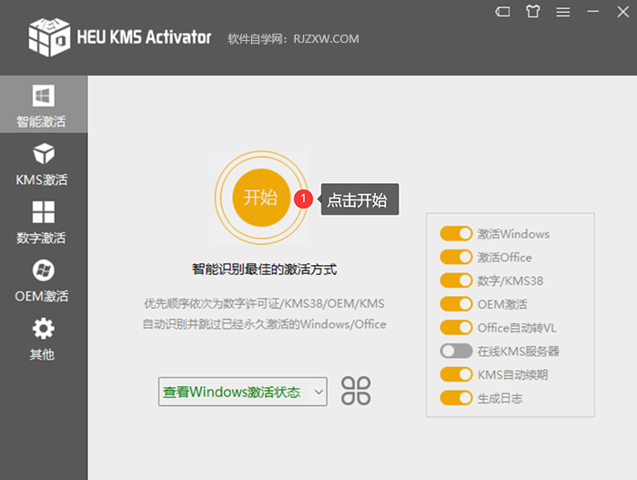This screenshot has width=637, height=480.
Task: Open the skin shirt icon in title bar
Action: [533, 12]
